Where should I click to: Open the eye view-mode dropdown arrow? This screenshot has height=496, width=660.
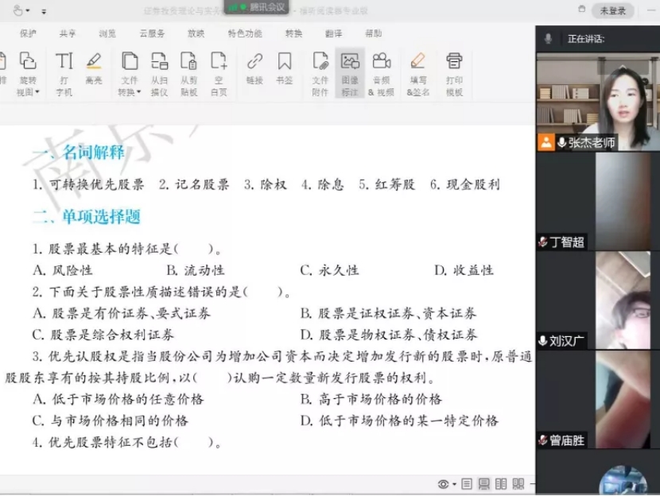(454, 485)
